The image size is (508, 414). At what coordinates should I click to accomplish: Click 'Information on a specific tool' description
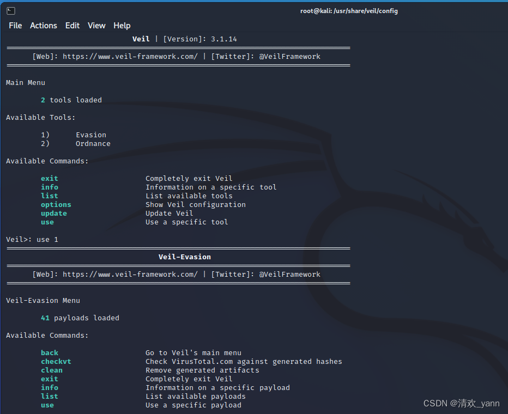tap(211, 187)
